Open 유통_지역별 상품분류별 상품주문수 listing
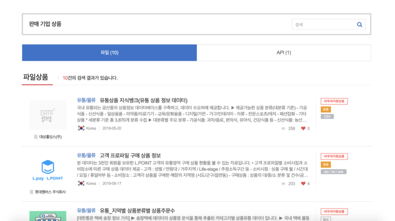 pos(137,210)
